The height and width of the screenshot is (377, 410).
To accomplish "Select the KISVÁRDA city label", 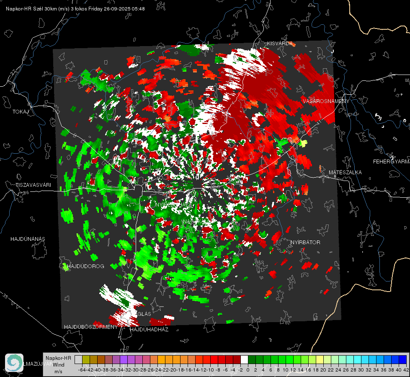I will pos(279,44).
